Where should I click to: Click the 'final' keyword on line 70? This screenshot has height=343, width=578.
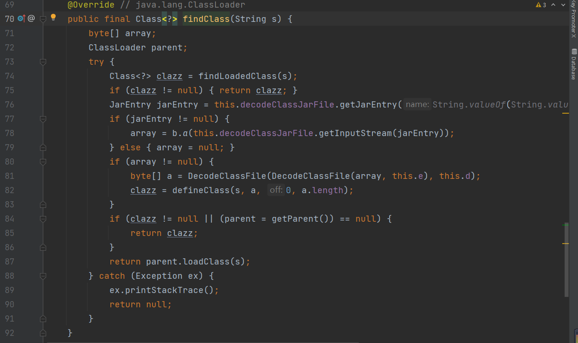tap(118, 19)
